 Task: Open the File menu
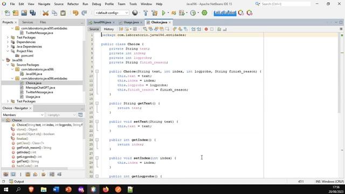coord(12,4)
